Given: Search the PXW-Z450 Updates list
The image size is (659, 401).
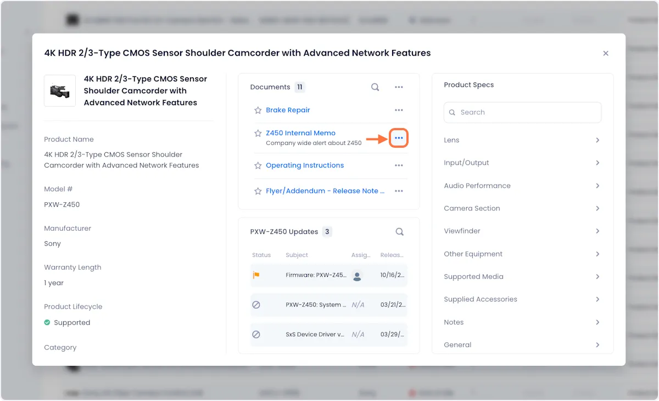Looking at the screenshot, I should [400, 231].
